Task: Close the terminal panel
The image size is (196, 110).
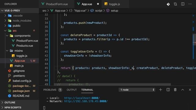Action: pyautogui.click(x=190, y=90)
